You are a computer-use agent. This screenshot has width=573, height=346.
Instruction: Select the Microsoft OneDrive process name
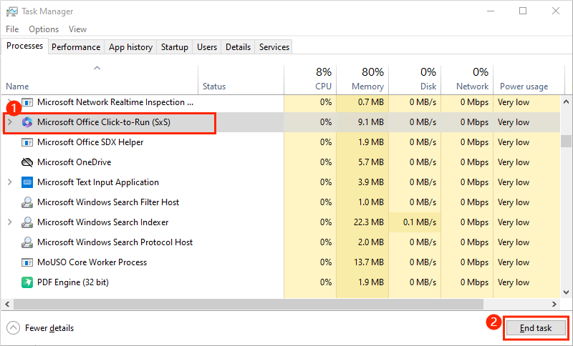coord(74,162)
